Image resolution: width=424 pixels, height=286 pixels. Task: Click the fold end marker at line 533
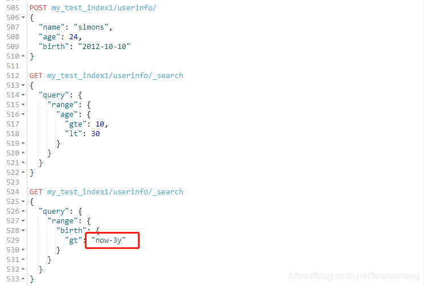click(23, 279)
